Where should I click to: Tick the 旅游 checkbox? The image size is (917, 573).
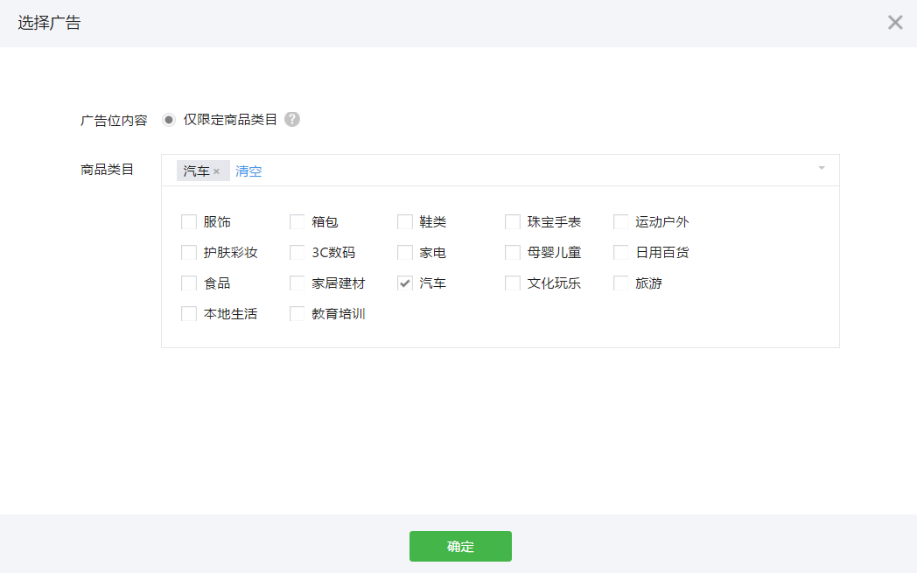621,283
